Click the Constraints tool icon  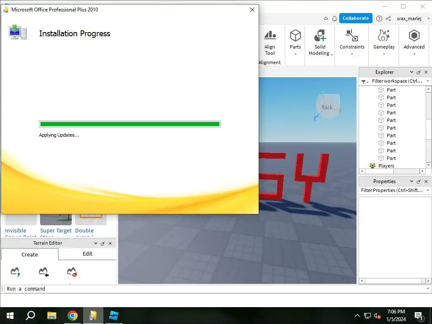pos(352,35)
